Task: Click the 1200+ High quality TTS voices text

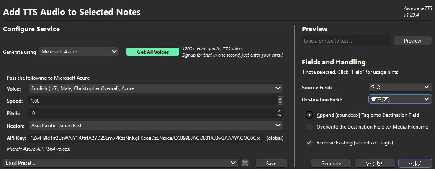Action: (213, 49)
